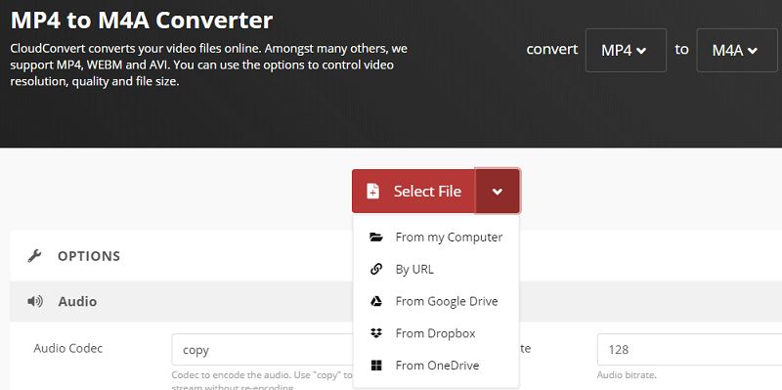Choose the By URL option
Image resolution: width=782 pixels, height=390 pixels.
pyautogui.click(x=436, y=270)
